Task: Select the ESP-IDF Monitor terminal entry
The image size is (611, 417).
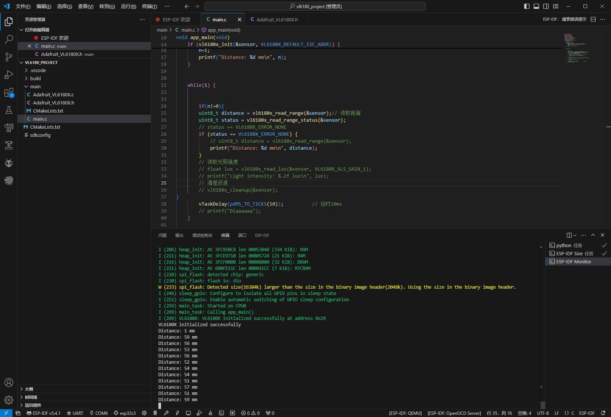Action: [x=578, y=261]
